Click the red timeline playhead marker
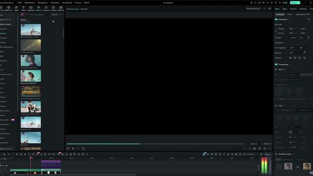The width and height of the screenshot is (313, 176). pyautogui.click(x=30, y=158)
